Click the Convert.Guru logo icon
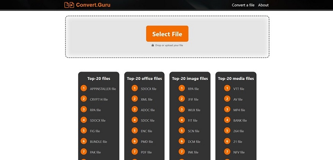Image resolution: width=333 pixels, height=160 pixels. (69, 5)
